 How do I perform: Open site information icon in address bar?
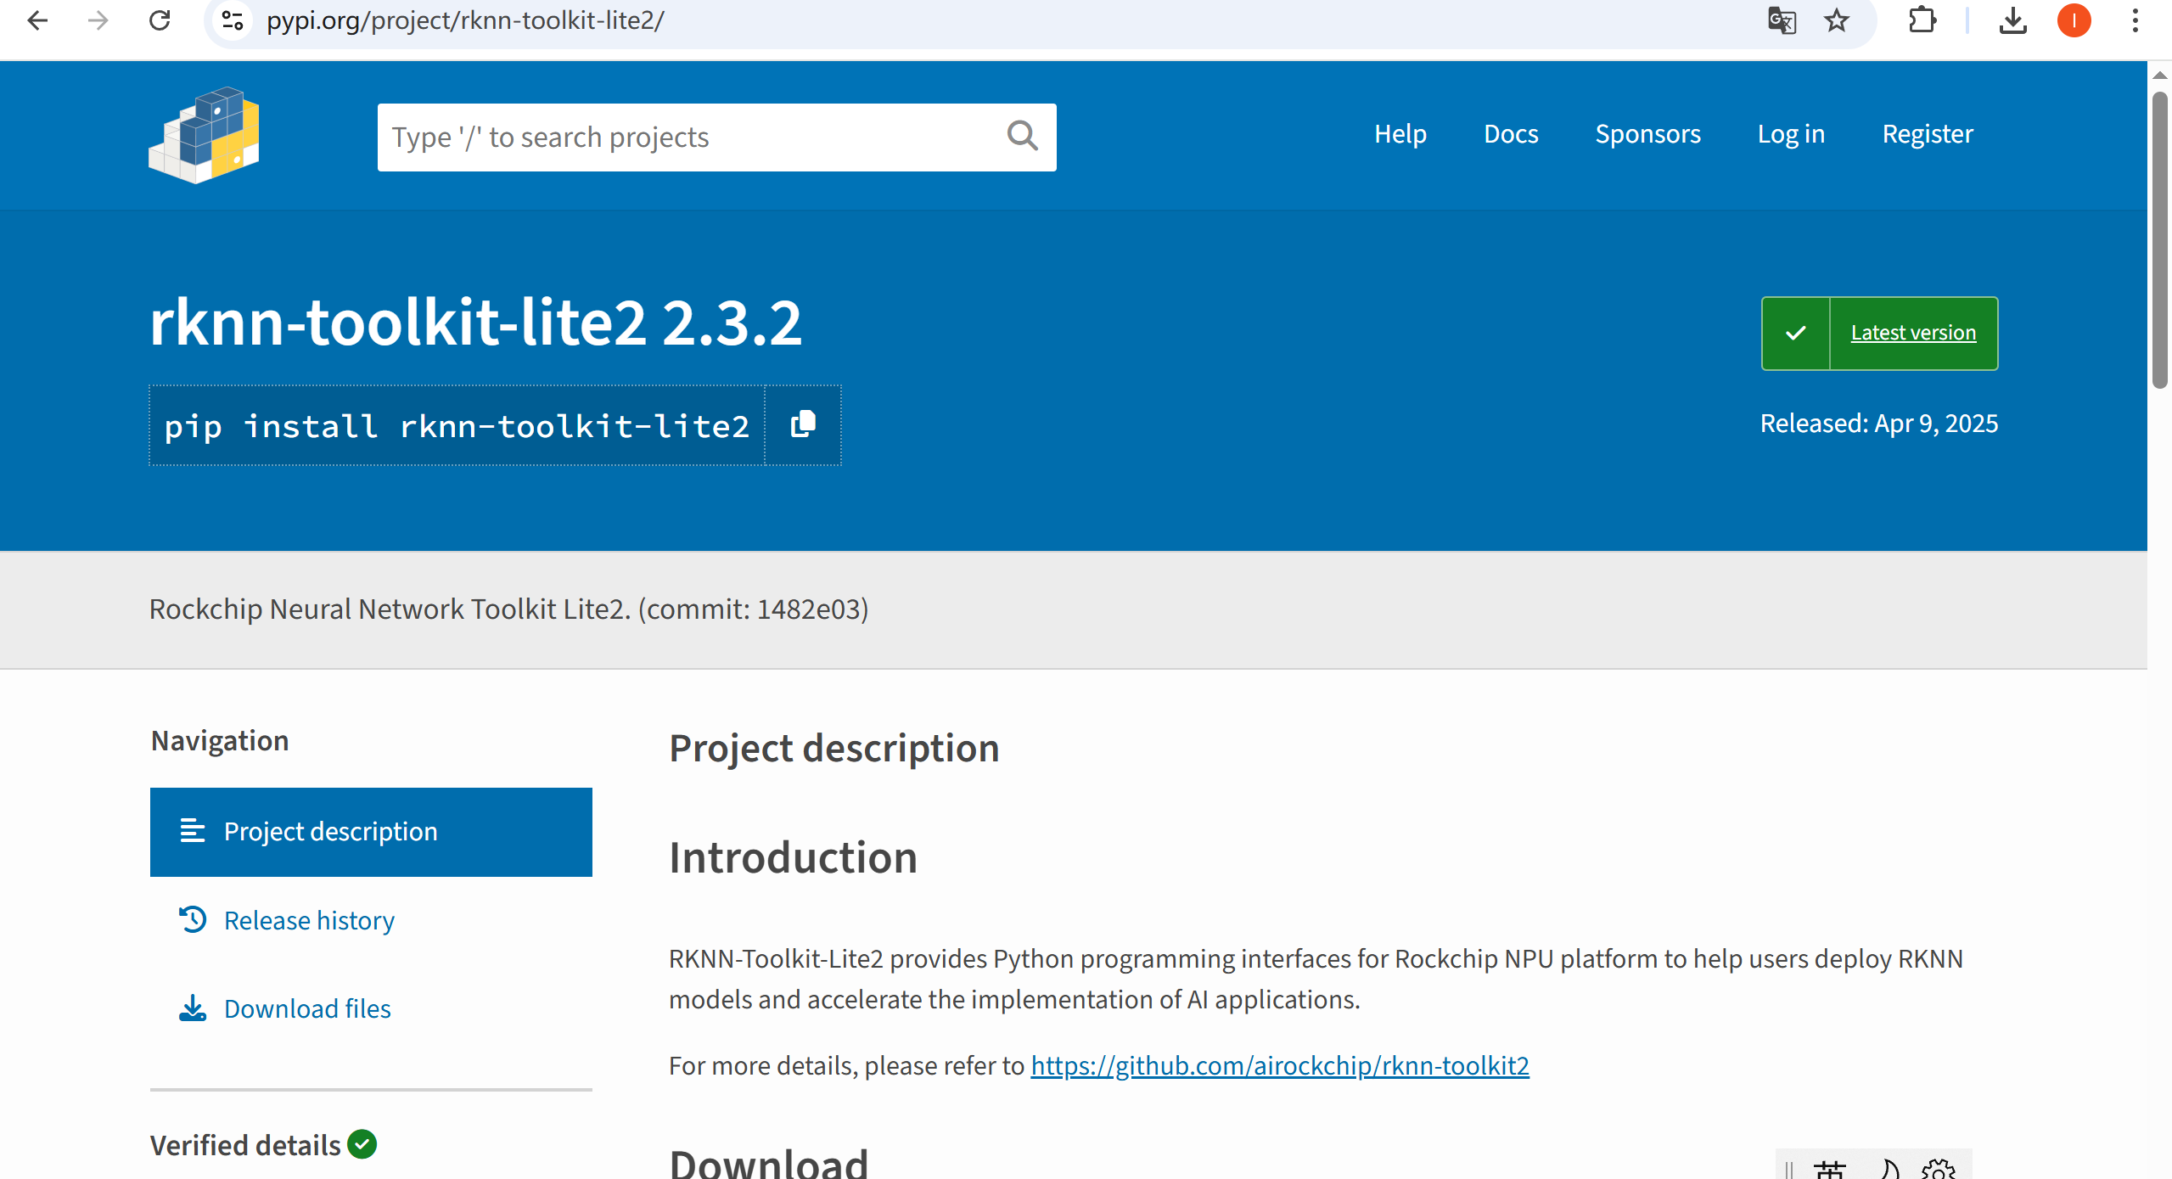233,20
